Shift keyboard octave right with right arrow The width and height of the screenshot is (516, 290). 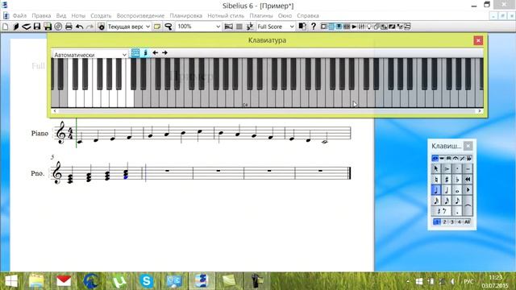pyautogui.click(x=164, y=52)
